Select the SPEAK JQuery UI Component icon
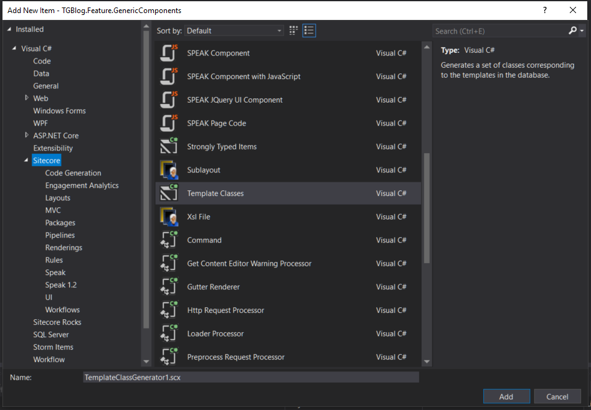Viewport: 591px width, 410px height. coord(169,100)
